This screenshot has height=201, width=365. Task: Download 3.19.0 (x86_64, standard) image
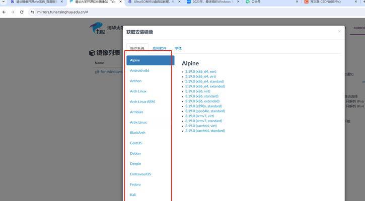pos(204,81)
